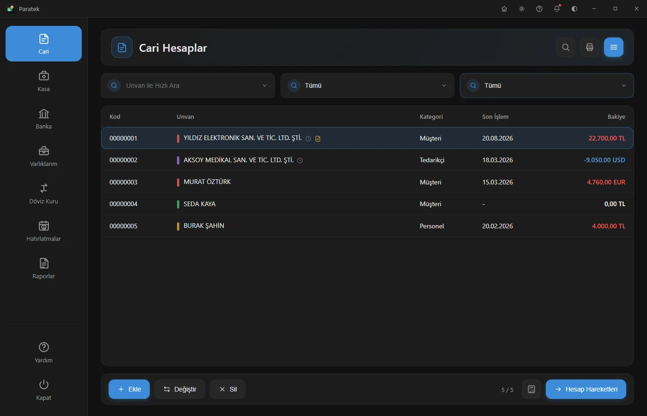Select the AKSOY MEDİKAL SAN. VE TİC. row name
This screenshot has height=416, width=647.
pos(238,160)
